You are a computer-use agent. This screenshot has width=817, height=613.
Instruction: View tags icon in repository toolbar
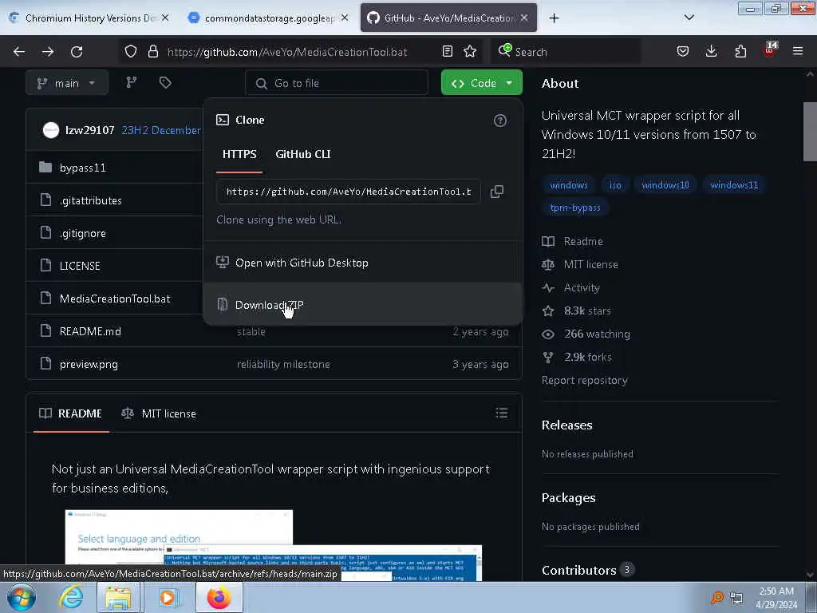click(165, 83)
